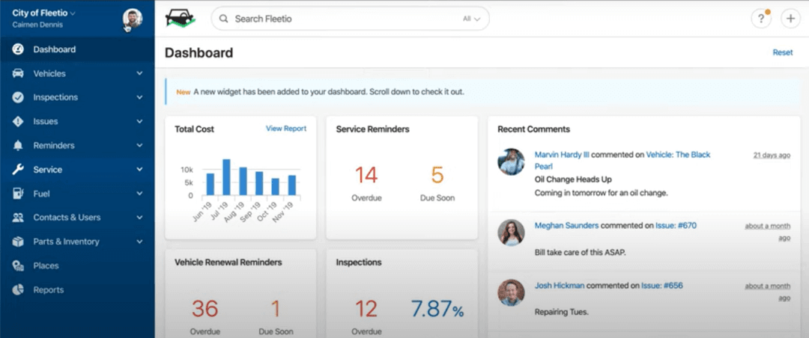Expand the Fuel menu chevron
809x338 pixels.
[x=139, y=194]
